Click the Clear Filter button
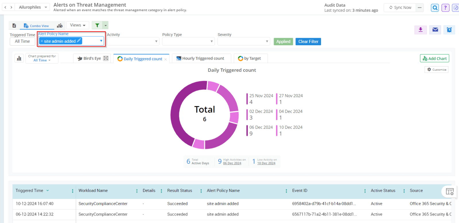Screen dimensions: 459x223 pos(308,42)
